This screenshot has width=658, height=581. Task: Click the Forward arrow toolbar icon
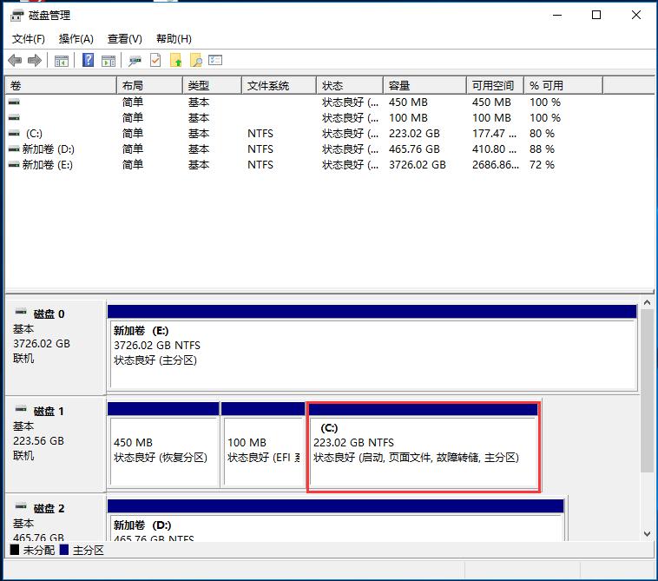pyautogui.click(x=35, y=61)
